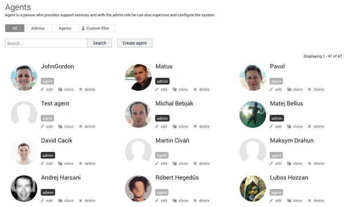Click the delete X icon for Matej Bellus
The width and height of the screenshot is (344, 207).
click(x=310, y=127)
